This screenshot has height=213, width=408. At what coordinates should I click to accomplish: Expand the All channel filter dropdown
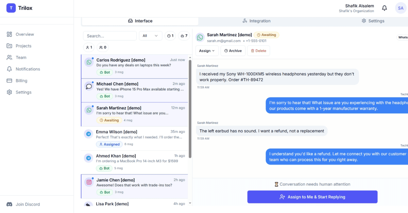(150, 36)
